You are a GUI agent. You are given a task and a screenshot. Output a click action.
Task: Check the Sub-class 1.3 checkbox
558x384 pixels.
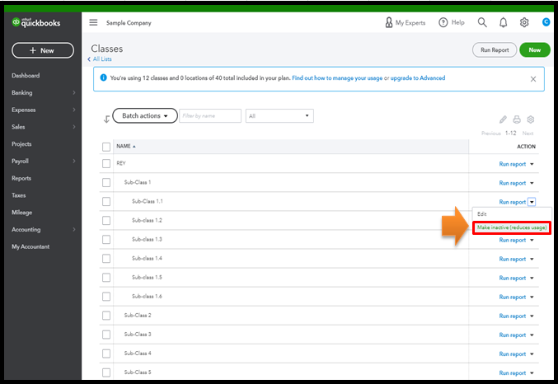106,240
